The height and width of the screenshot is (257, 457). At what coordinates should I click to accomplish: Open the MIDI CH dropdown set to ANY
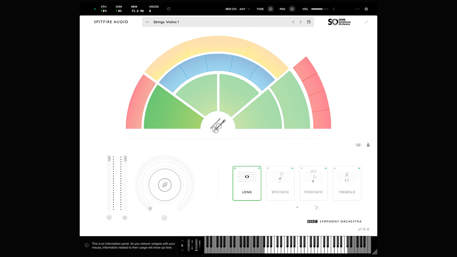(244, 9)
